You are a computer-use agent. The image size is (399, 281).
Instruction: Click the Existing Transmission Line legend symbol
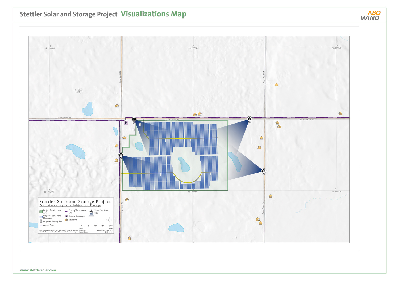pyautogui.click(x=66, y=212)
